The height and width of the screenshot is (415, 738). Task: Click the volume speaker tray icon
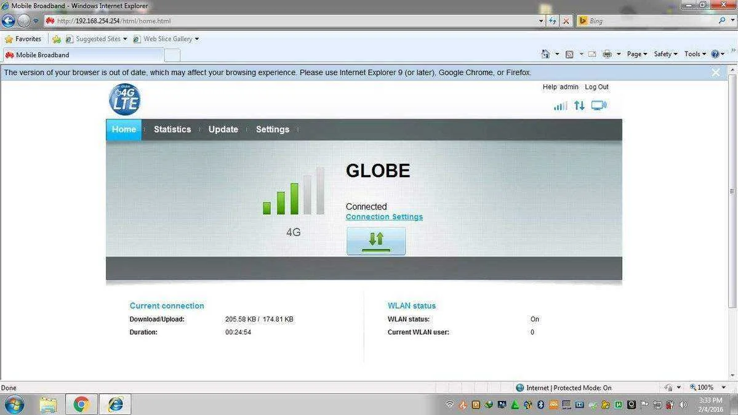pyautogui.click(x=683, y=405)
